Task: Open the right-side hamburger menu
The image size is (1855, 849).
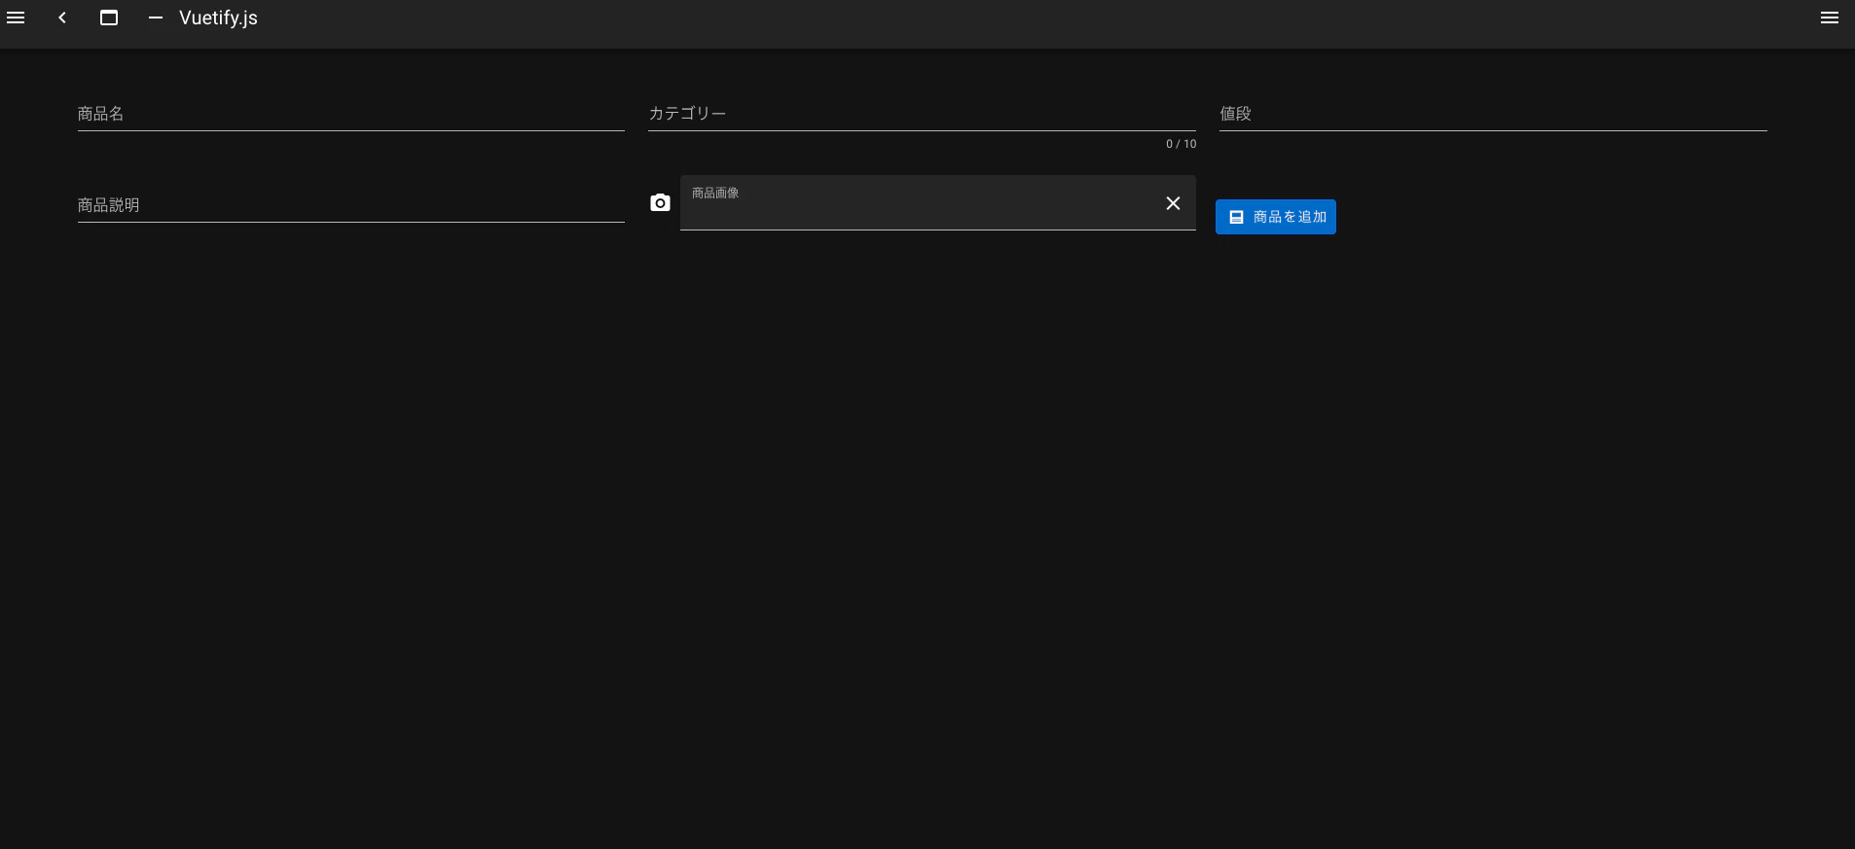Action: coord(1830,18)
